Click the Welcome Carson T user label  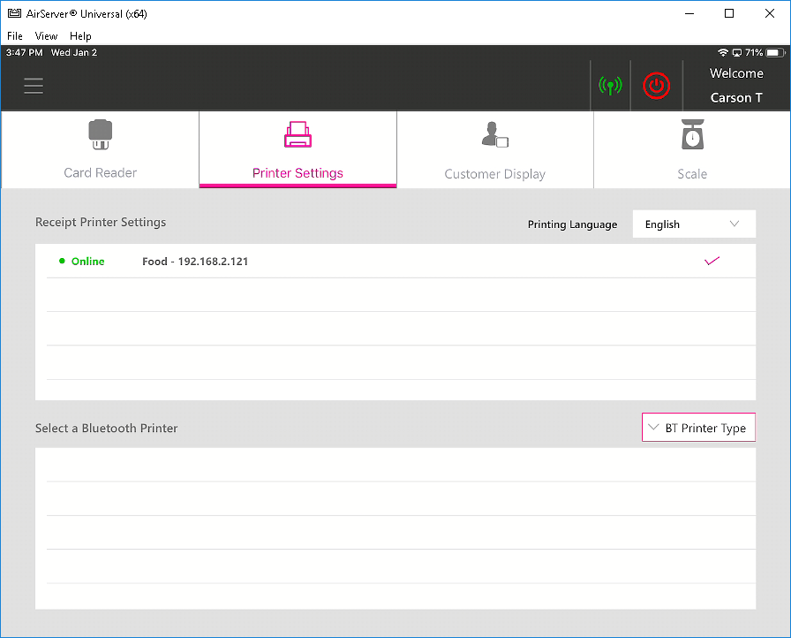click(x=736, y=86)
